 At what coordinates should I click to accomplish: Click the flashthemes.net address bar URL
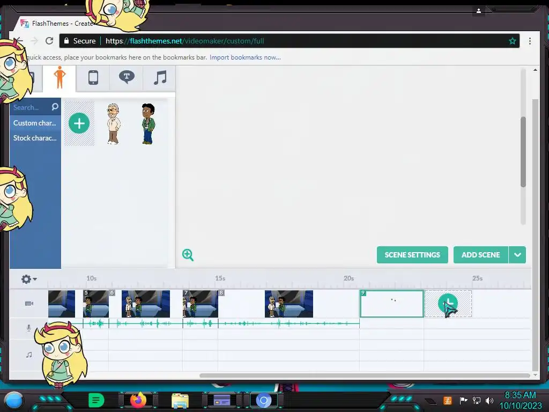coord(185,41)
